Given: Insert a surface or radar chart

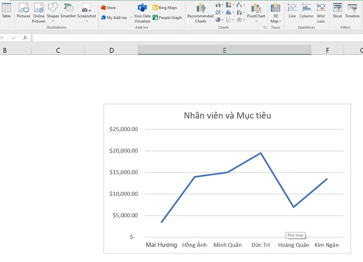Looking at the screenshot, I should pyautogui.click(x=240, y=20).
